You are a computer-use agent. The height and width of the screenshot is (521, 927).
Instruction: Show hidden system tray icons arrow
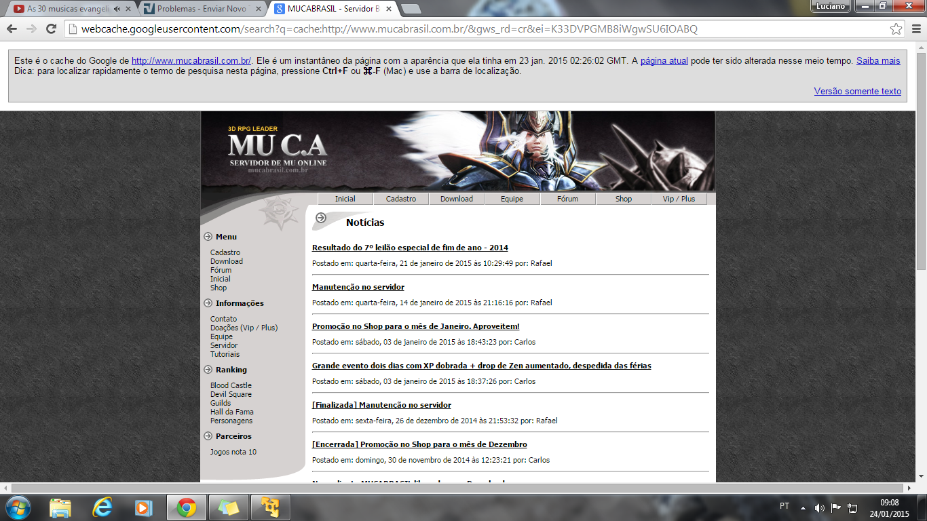click(803, 507)
